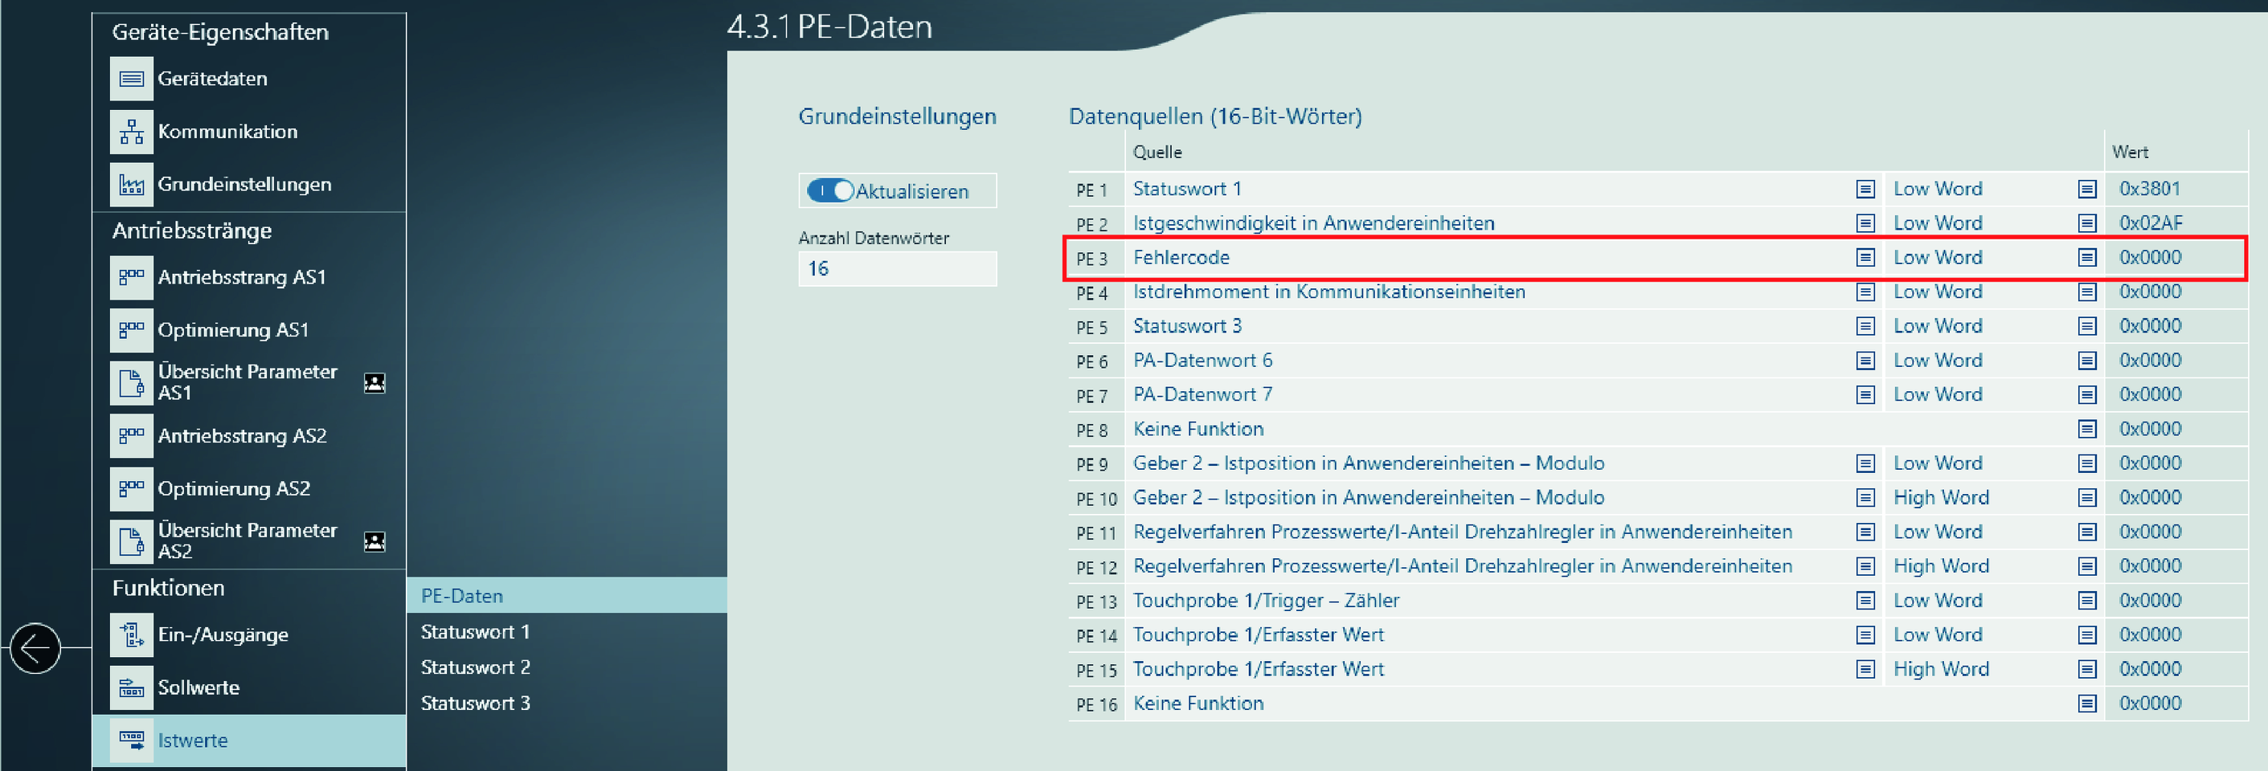Click the Gerätedaten icon in sidebar
Image resolution: width=2268 pixels, height=771 pixels.
click(131, 80)
